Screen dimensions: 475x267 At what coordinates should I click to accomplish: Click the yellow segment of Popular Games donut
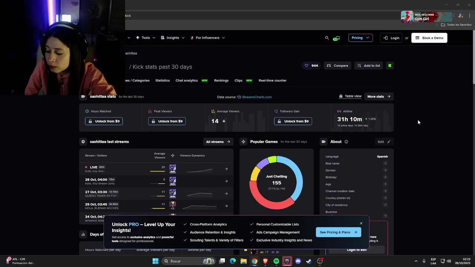point(255,173)
